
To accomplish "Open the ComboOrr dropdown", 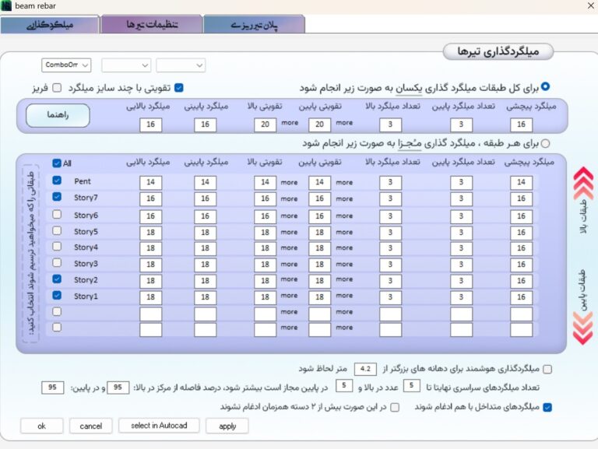I will (66, 65).
